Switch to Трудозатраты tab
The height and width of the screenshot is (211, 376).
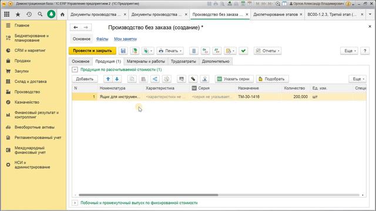click(183, 62)
